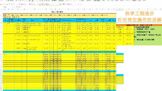The width and height of the screenshot is (162, 91).
Task: Click the note '4、钢筋总重（按规格计算）'
Action: tap(144, 40)
